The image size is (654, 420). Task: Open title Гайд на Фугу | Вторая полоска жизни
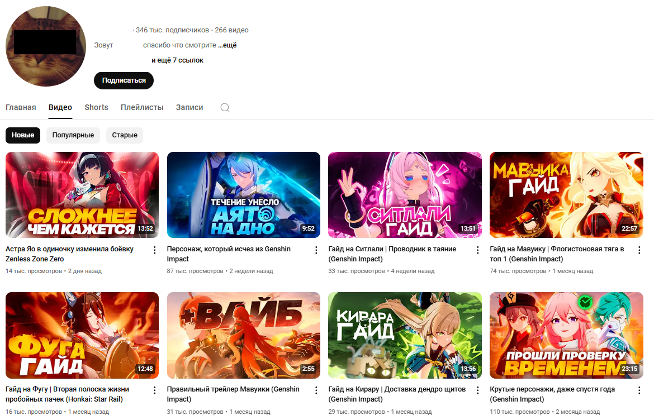67,394
